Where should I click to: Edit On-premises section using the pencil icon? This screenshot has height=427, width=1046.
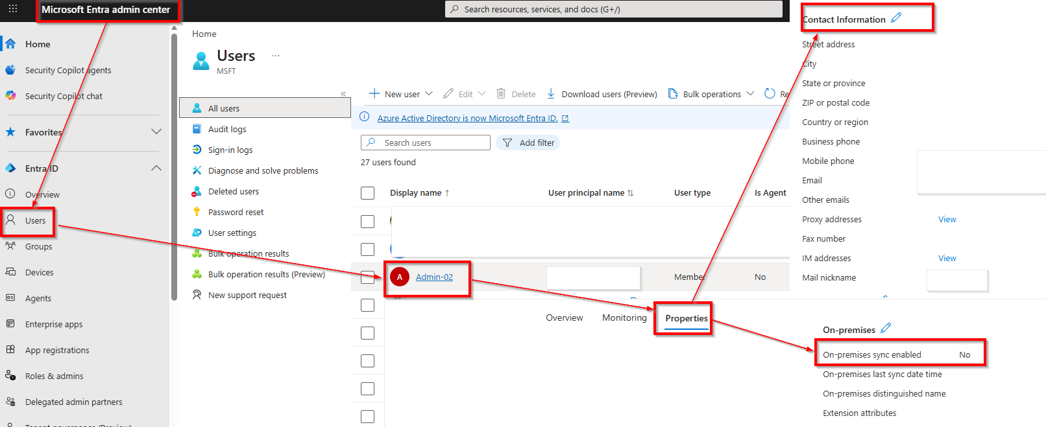pyautogui.click(x=886, y=329)
